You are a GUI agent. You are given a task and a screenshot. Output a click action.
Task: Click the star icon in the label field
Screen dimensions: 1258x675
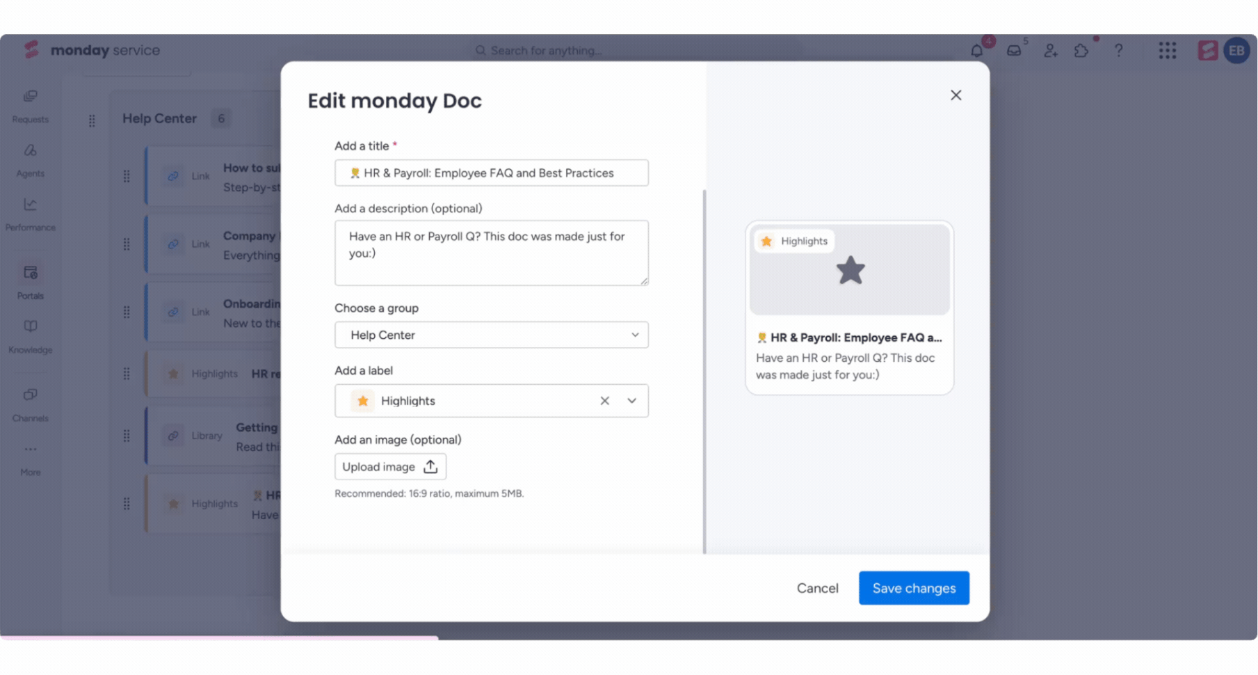pyautogui.click(x=362, y=401)
